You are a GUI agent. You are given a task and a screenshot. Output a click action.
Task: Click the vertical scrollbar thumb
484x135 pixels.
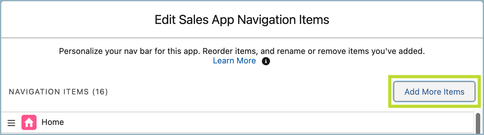(478, 123)
